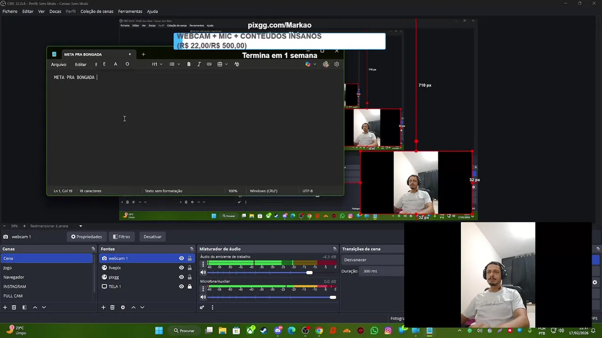Open Notepad settings gear
This screenshot has height=338, width=602.
(336, 64)
